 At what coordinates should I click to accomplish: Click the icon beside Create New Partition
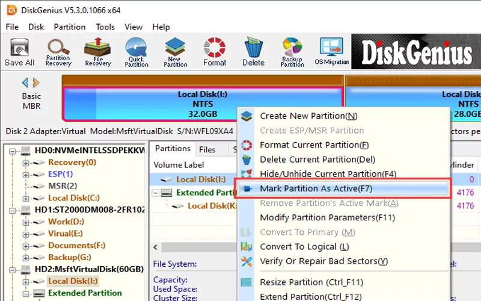coord(247,116)
